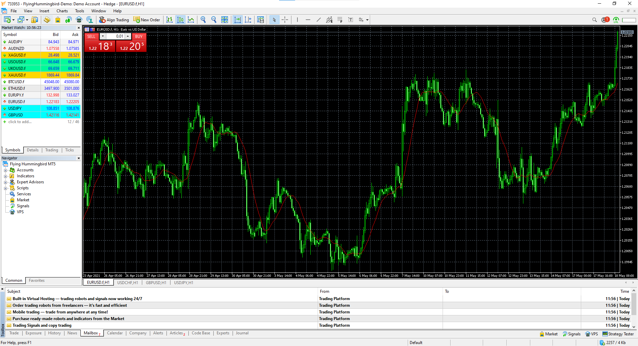This screenshot has width=638, height=346.
Task: Select the Trendline drawing tool
Action: 319,20
